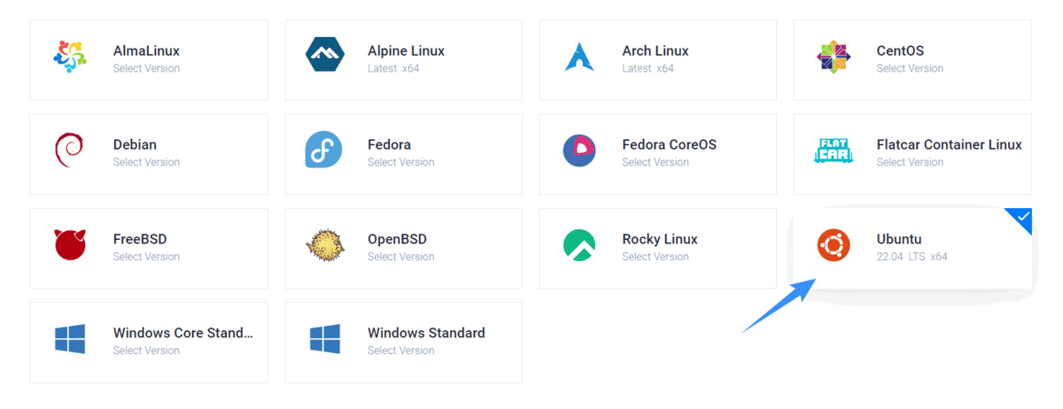This screenshot has height=409, width=1063.
Task: Select Alpine Linux Latest x64 text
Action: click(x=393, y=68)
